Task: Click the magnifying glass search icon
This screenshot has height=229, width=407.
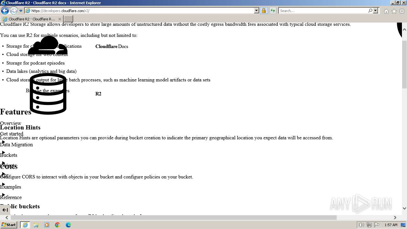Action: click(370, 10)
